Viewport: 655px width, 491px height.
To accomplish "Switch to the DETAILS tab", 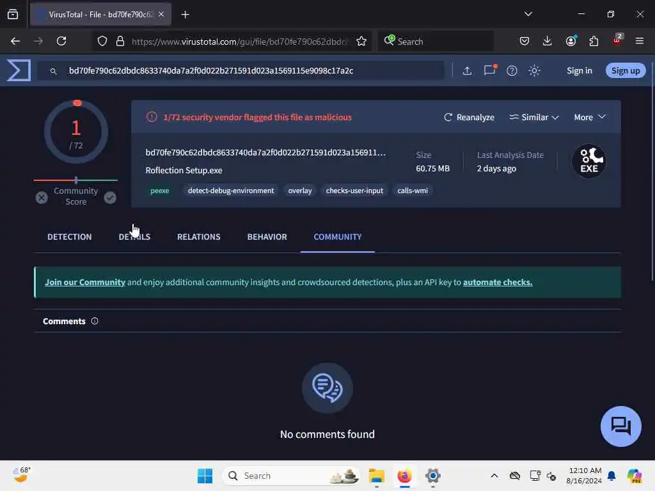I will (134, 237).
